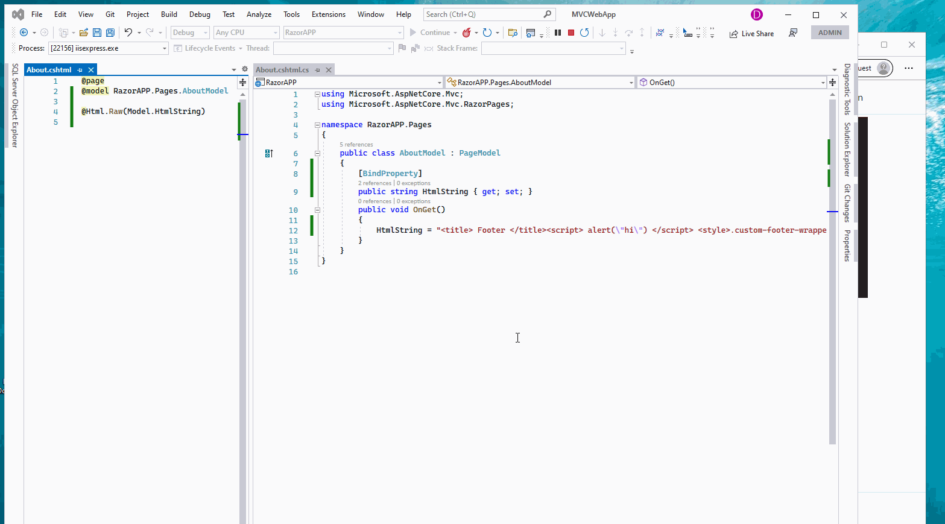Click the Undo icon on the toolbar
Viewport: 945px width, 524px height.
click(128, 32)
